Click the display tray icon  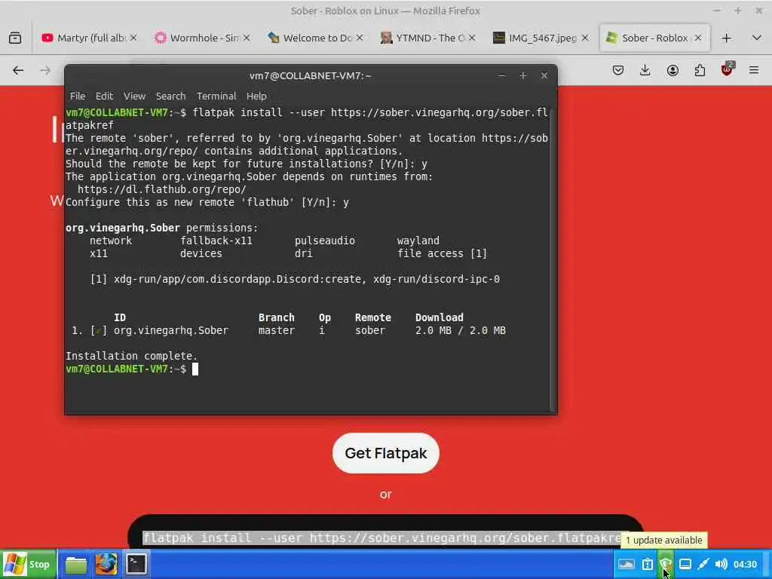(685, 564)
